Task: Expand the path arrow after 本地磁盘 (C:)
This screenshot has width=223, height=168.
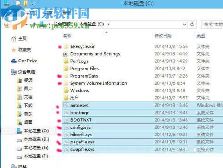Action: [108, 24]
